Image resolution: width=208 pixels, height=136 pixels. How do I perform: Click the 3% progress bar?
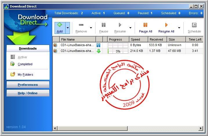pyautogui.click(x=118, y=51)
